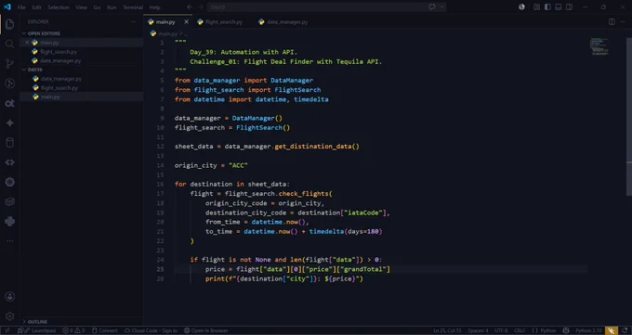Select Python 3.10 interpreter in status bar

[588, 330]
